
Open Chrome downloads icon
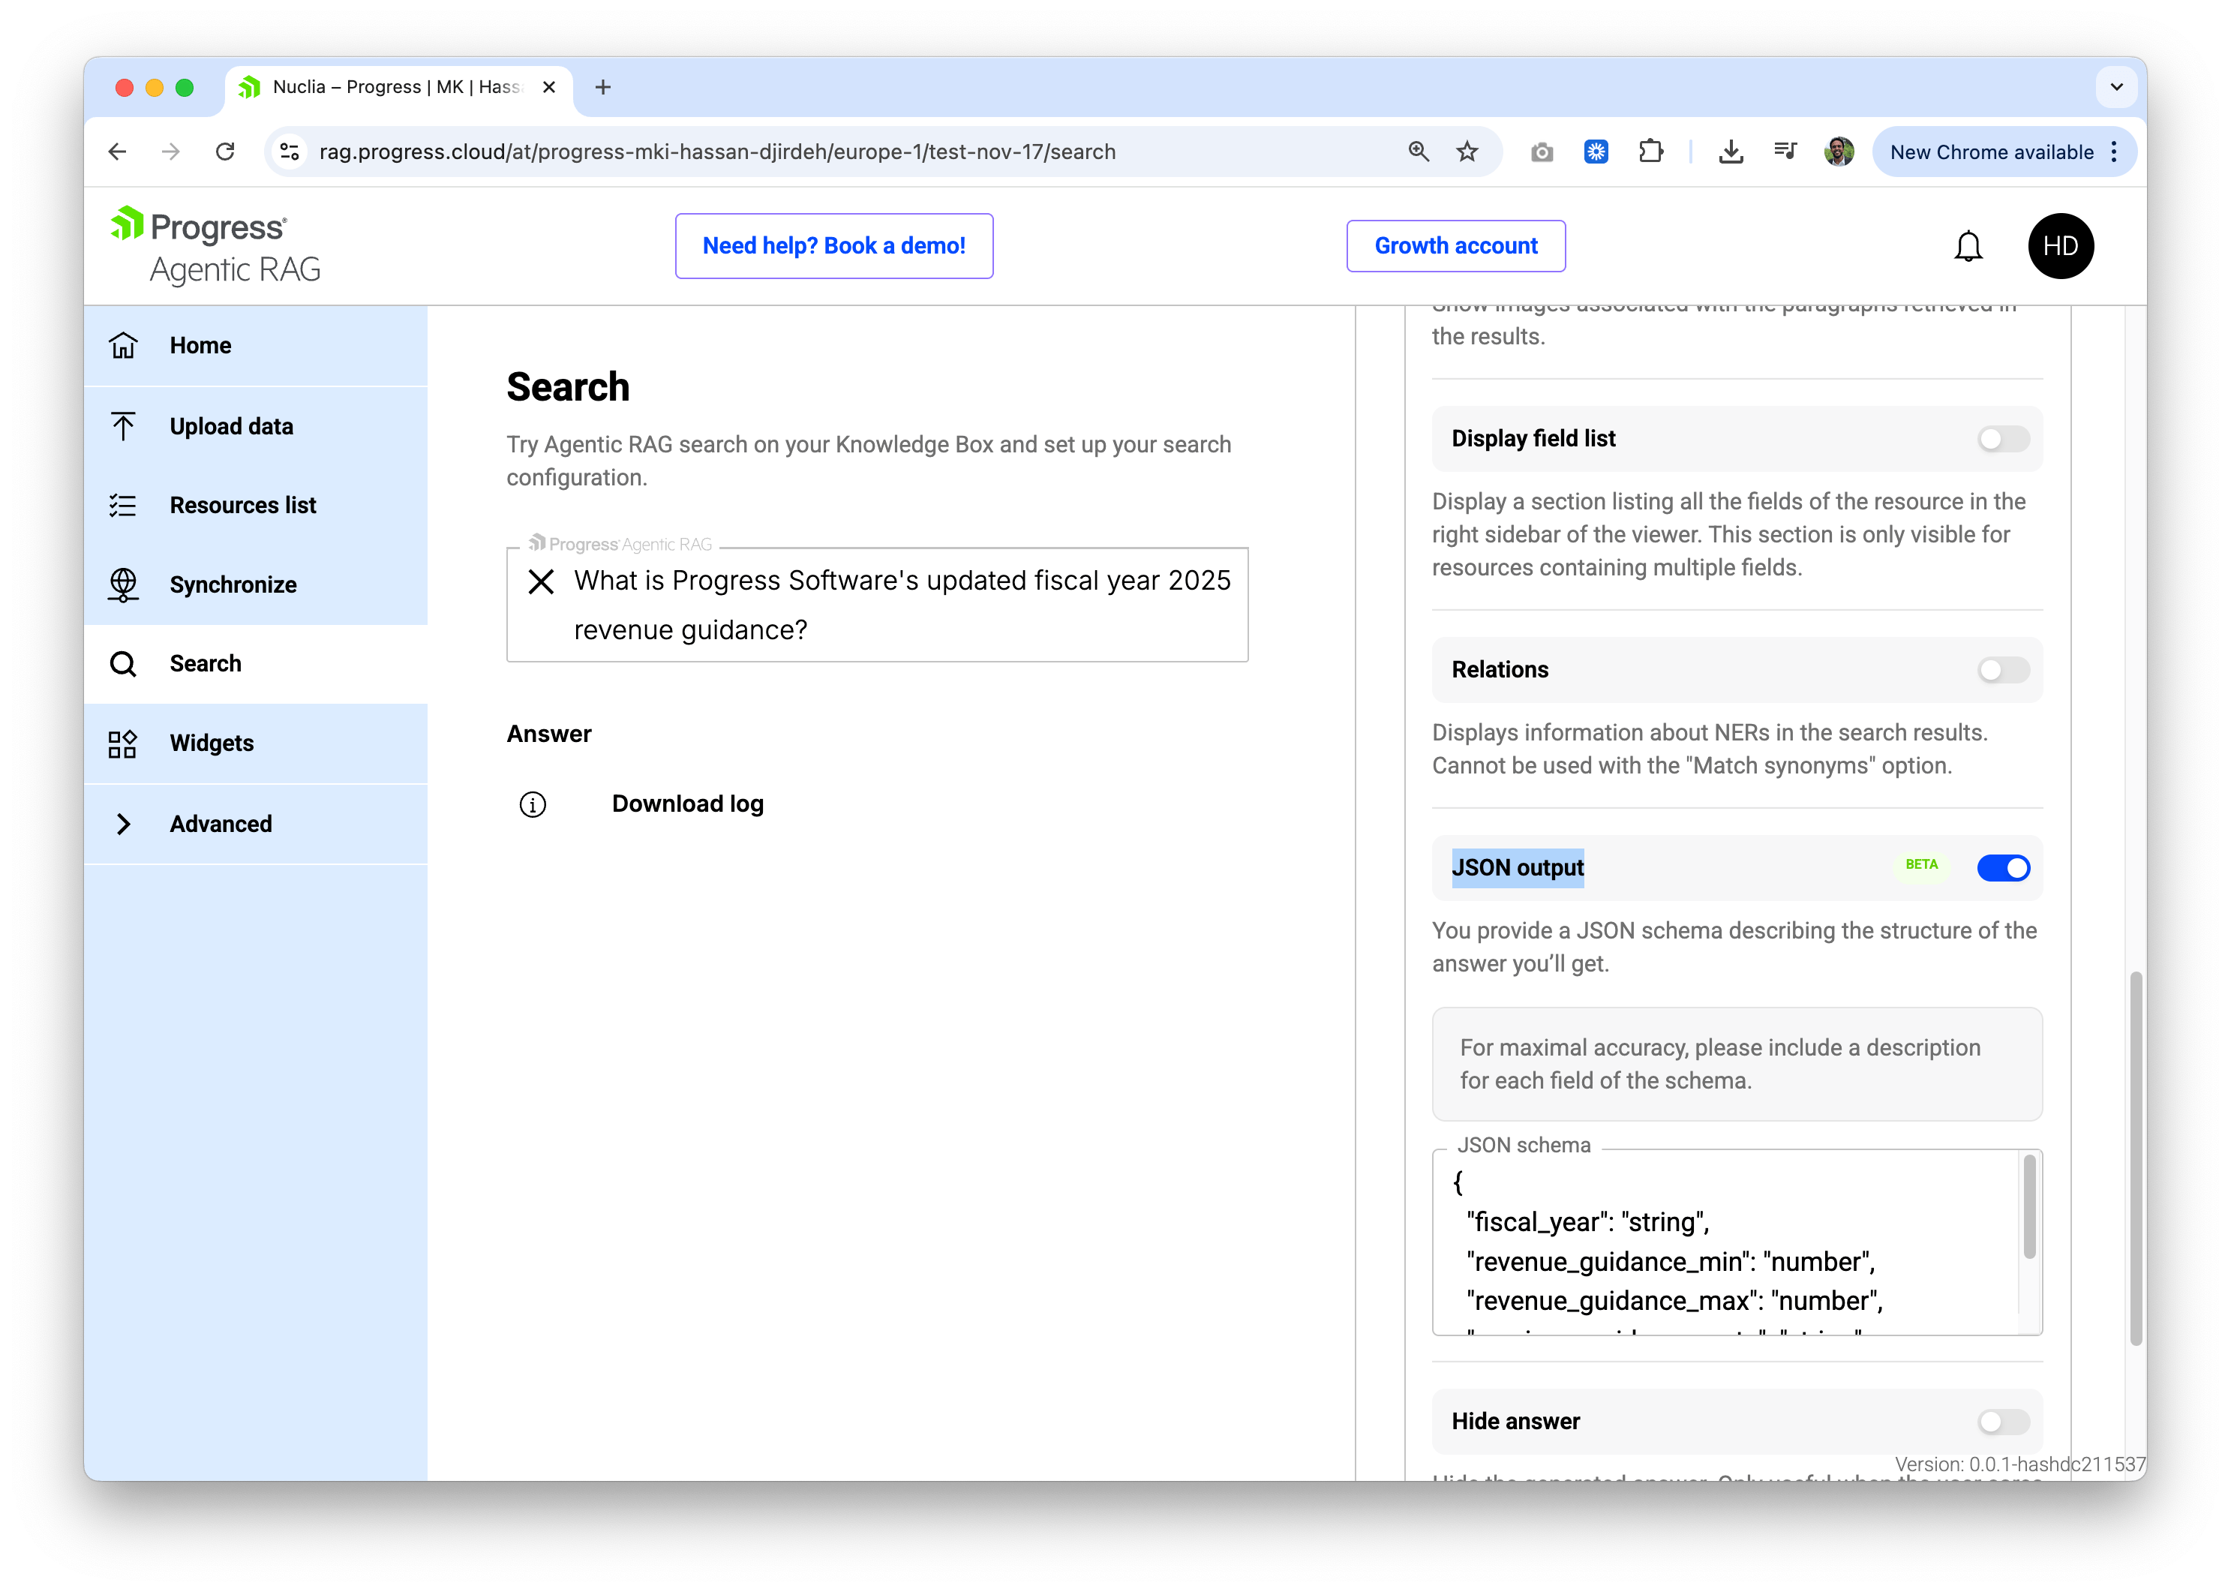click(1731, 152)
